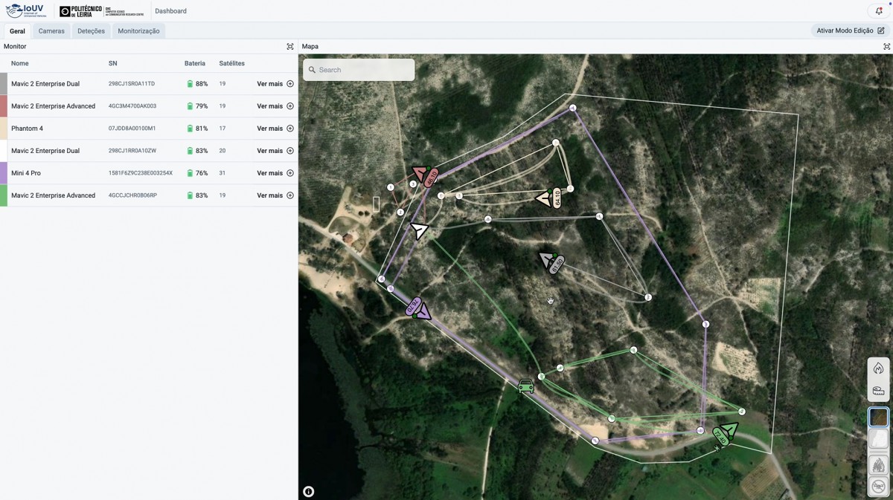Click the purple color strip of Mini 4 Pro

click(x=4, y=173)
